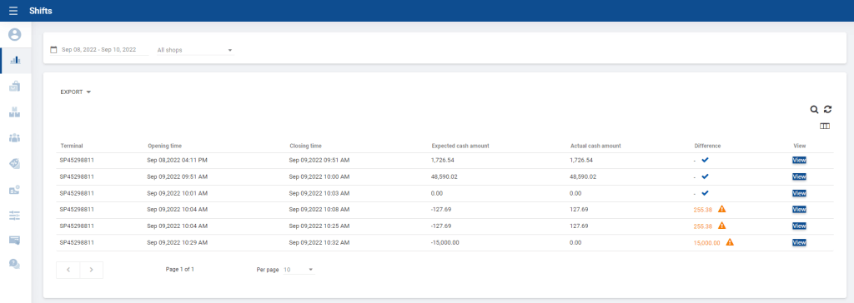
Task: Open the hamburger navigation menu
Action: 13,11
